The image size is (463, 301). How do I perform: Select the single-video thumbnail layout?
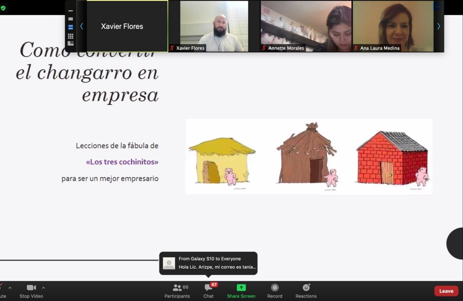click(71, 19)
